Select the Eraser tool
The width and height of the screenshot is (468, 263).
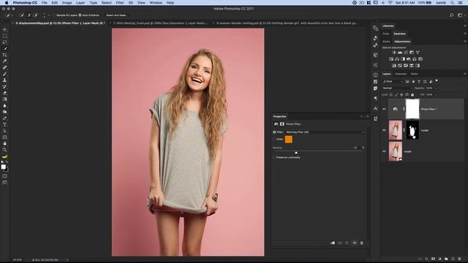pos(5,93)
